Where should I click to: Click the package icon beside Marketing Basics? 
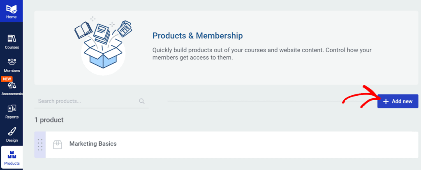58,145
